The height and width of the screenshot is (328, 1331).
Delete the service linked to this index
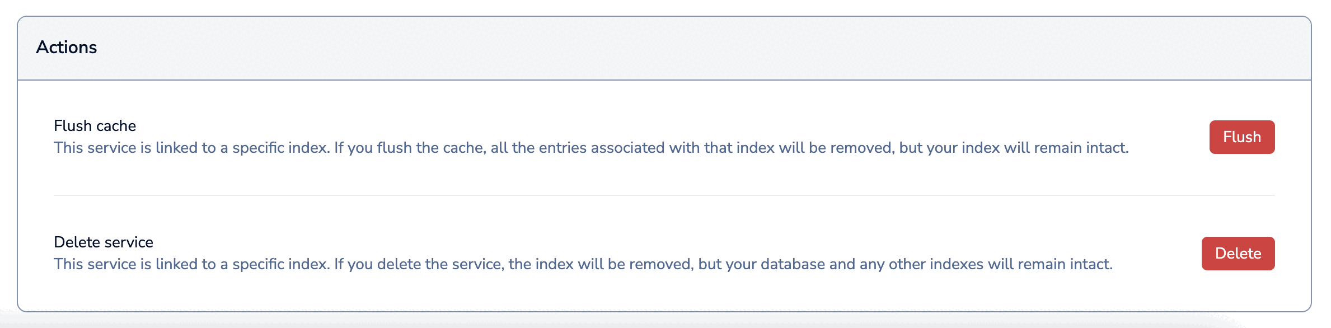tap(1238, 254)
